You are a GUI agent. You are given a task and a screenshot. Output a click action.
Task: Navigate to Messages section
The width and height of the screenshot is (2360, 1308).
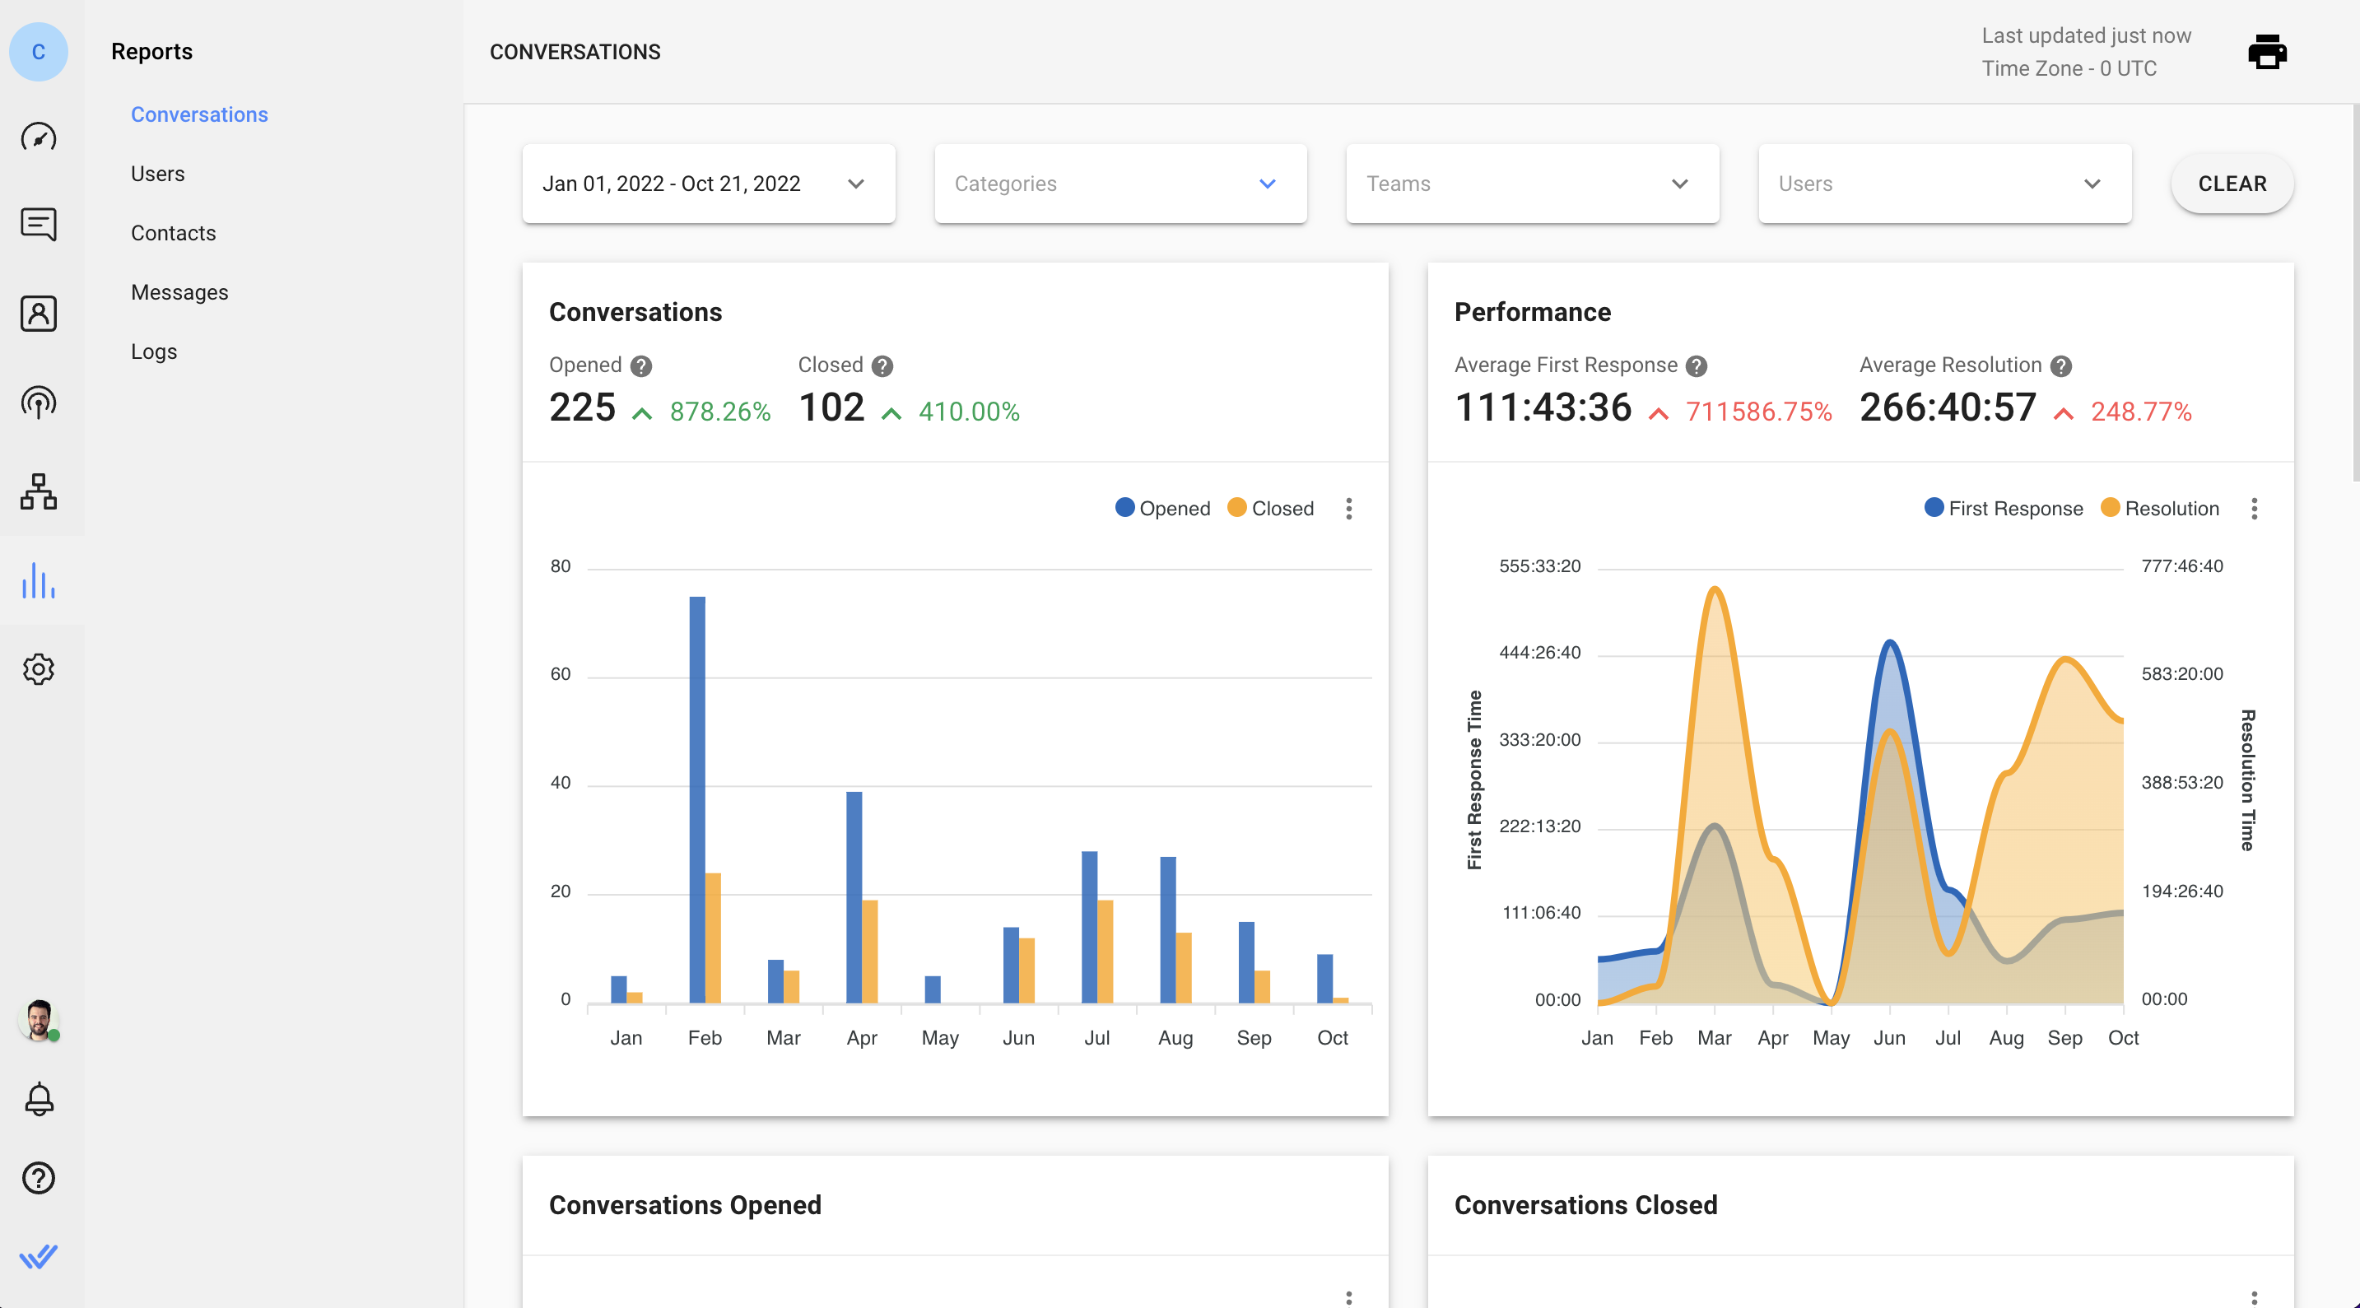(179, 291)
